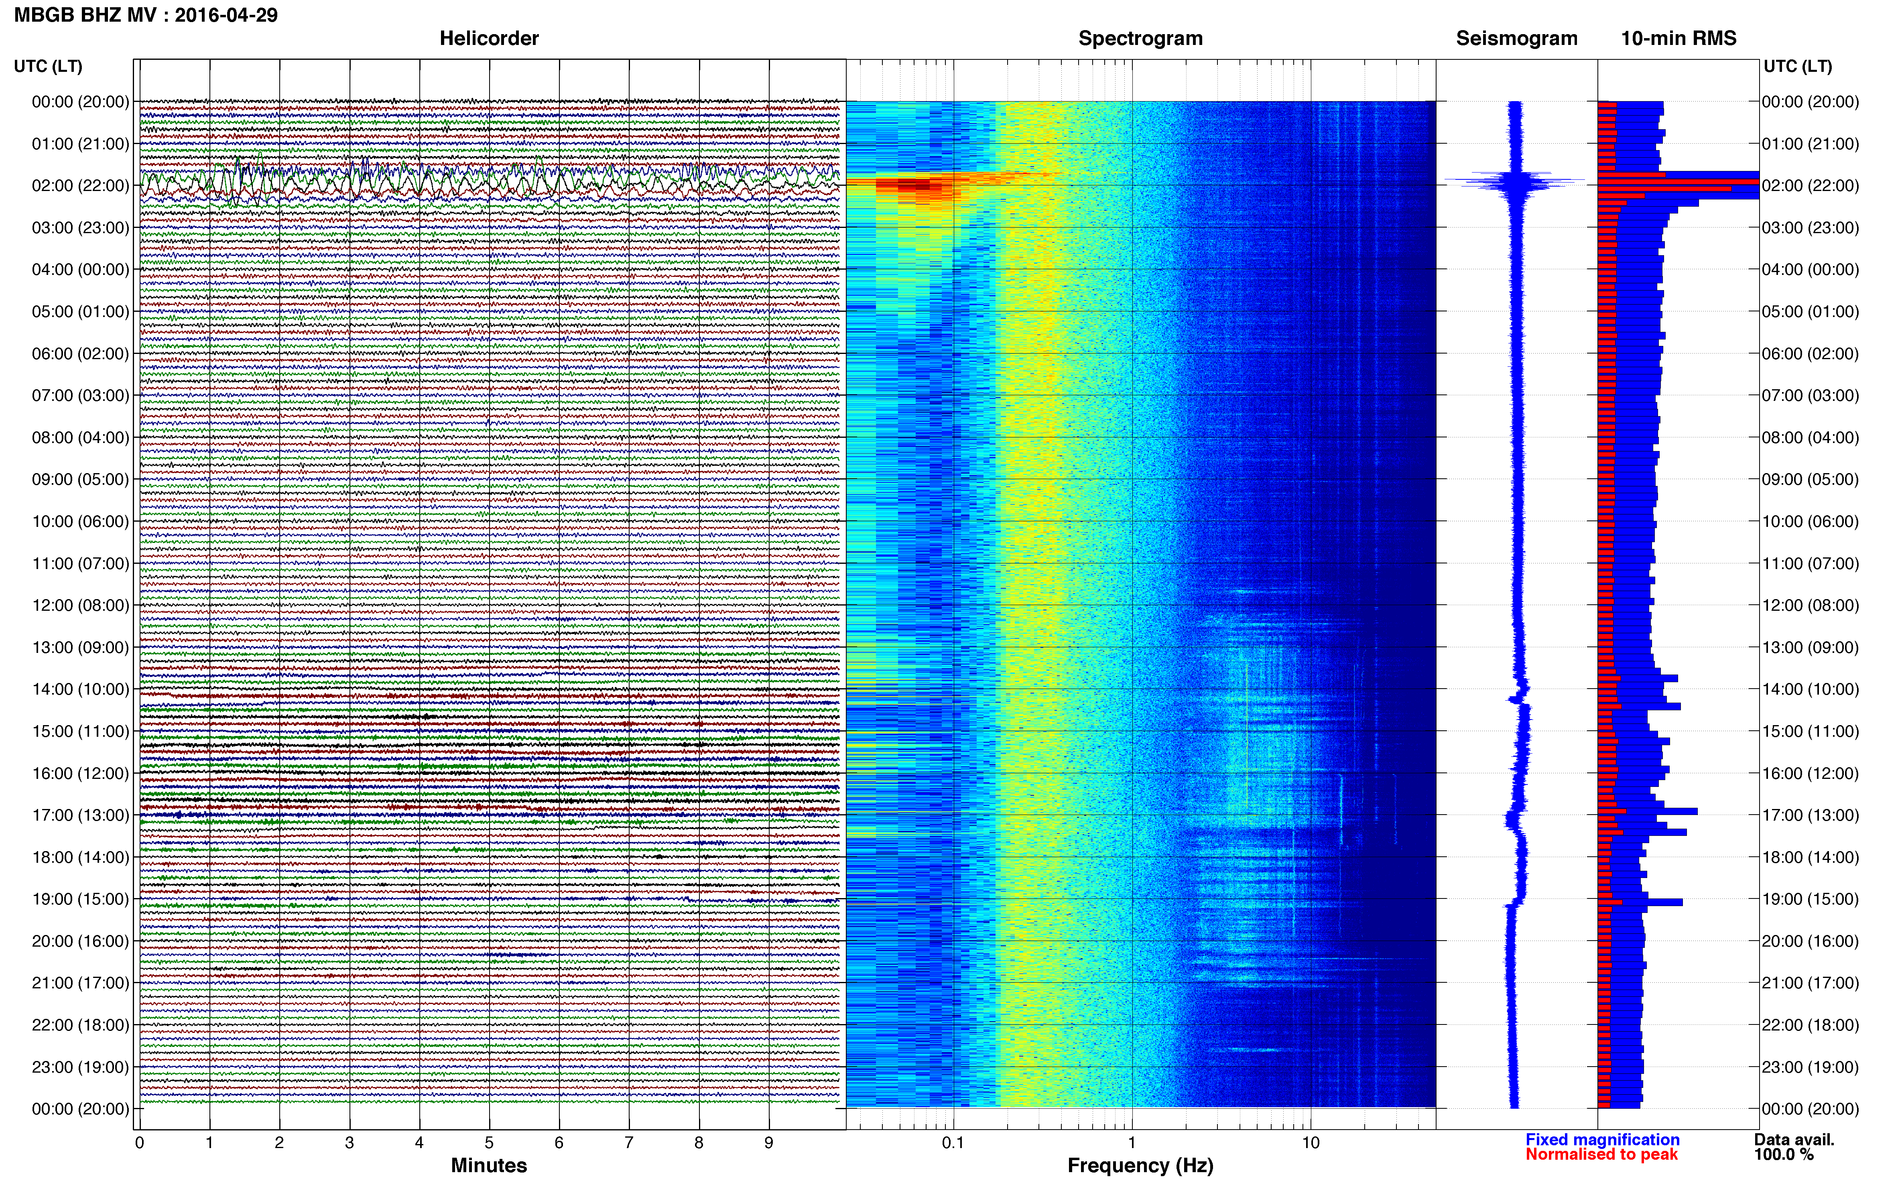Click left time label 13:00 (09:00)
The width and height of the screenshot is (1902, 1189).
(80, 647)
